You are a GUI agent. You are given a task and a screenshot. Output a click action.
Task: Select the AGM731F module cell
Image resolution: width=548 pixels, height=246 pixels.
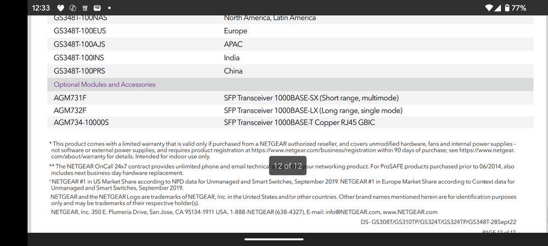pos(70,98)
